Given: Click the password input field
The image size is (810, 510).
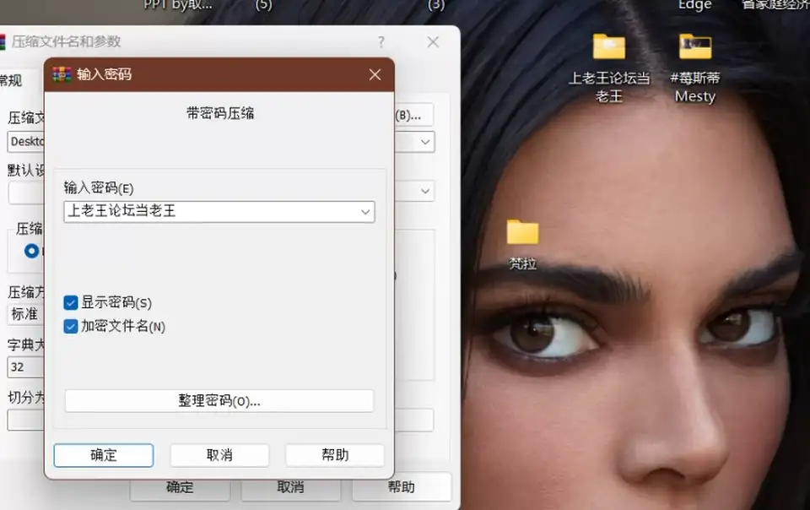Looking at the screenshot, I should [219, 212].
